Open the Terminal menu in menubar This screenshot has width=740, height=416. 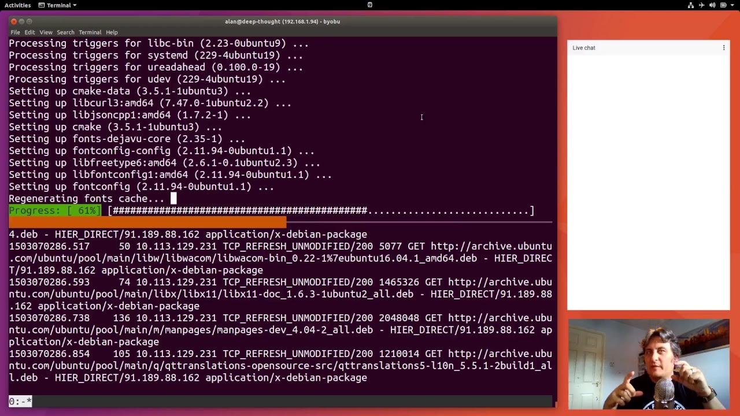click(x=90, y=32)
